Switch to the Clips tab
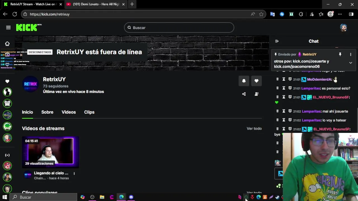 point(89,112)
